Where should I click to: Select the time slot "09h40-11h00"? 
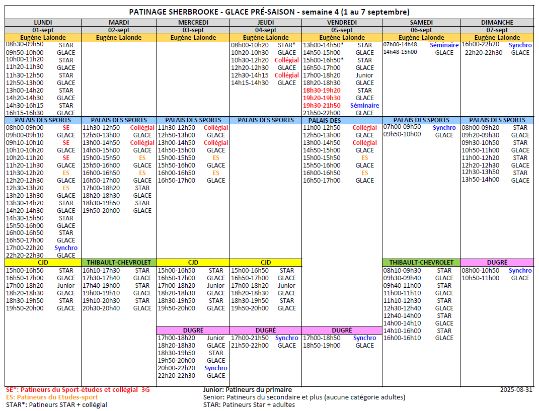pos(402,286)
